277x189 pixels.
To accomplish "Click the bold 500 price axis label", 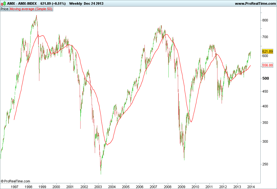I will pos(266,78).
